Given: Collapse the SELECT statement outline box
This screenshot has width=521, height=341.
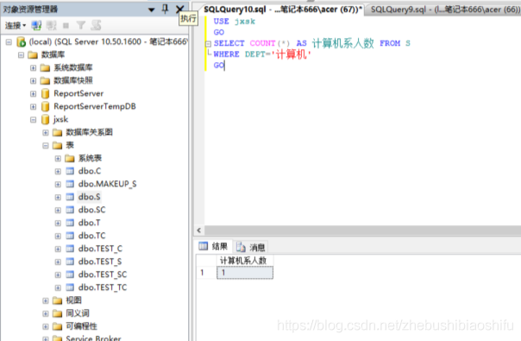Looking at the screenshot, I should (x=209, y=43).
